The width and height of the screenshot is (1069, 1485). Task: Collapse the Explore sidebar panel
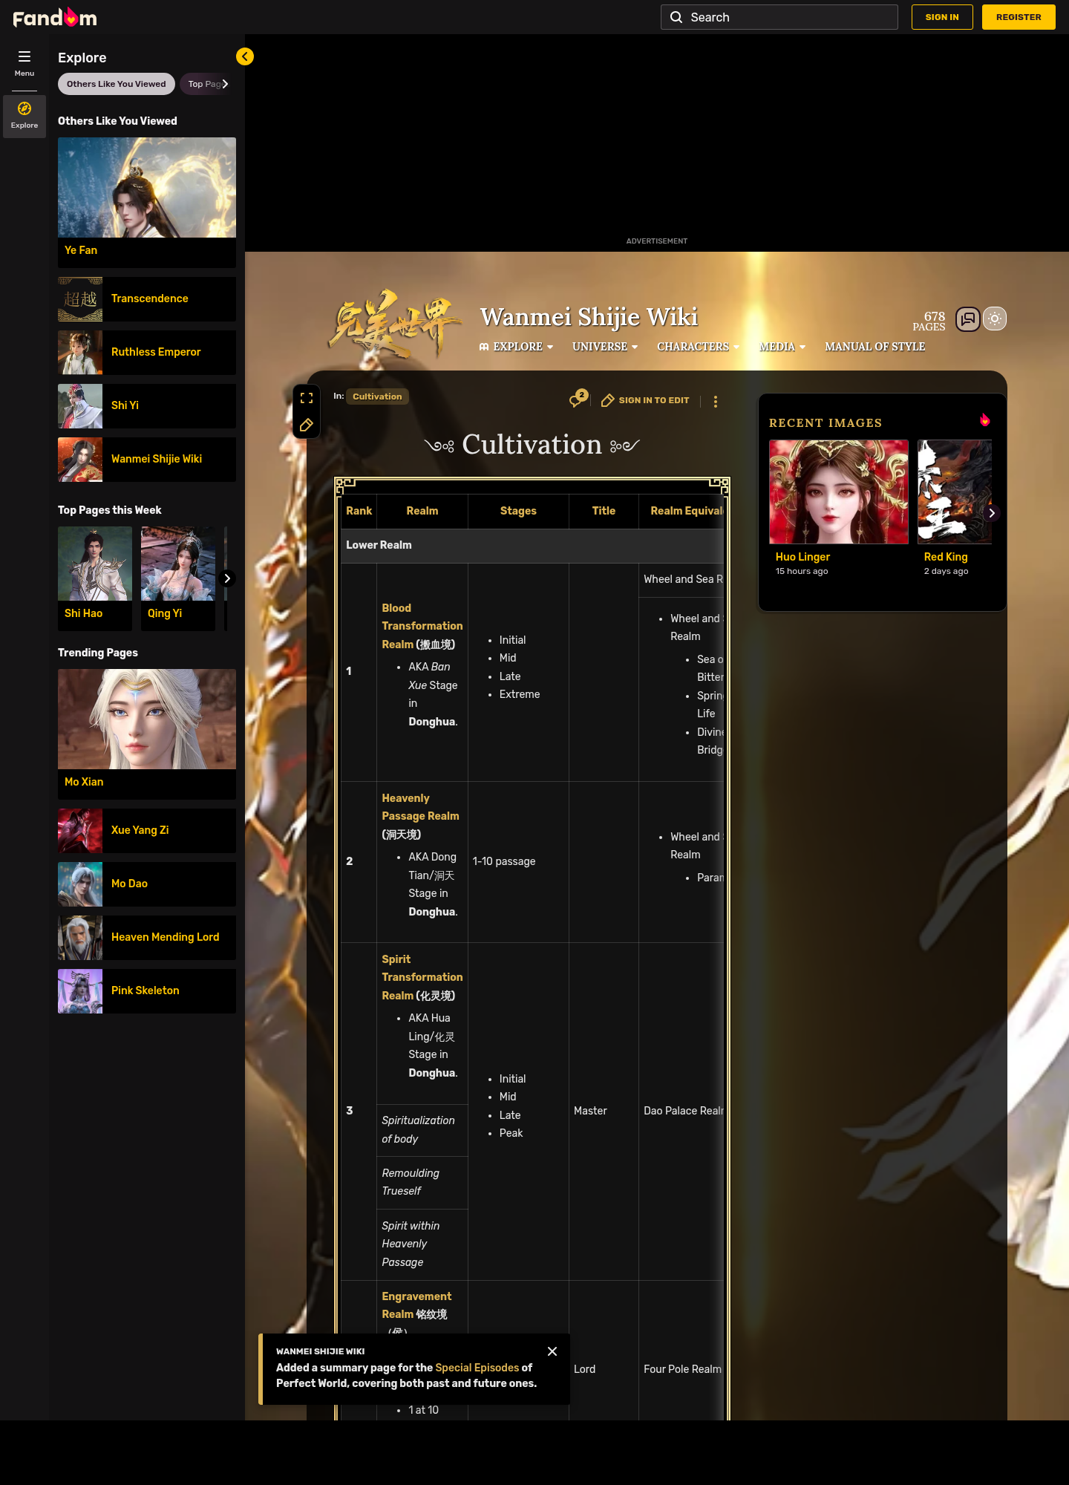pos(245,56)
